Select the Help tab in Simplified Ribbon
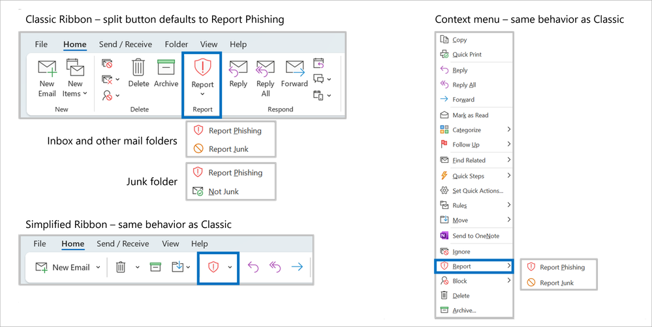Image resolution: width=652 pixels, height=327 pixels. click(x=200, y=244)
